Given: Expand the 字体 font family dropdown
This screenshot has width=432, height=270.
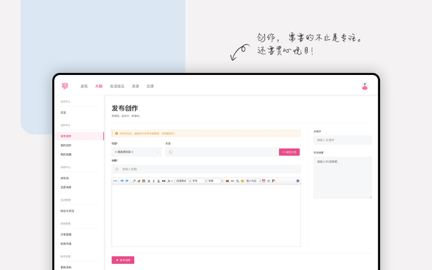Looking at the screenshot, I should click(215, 181).
